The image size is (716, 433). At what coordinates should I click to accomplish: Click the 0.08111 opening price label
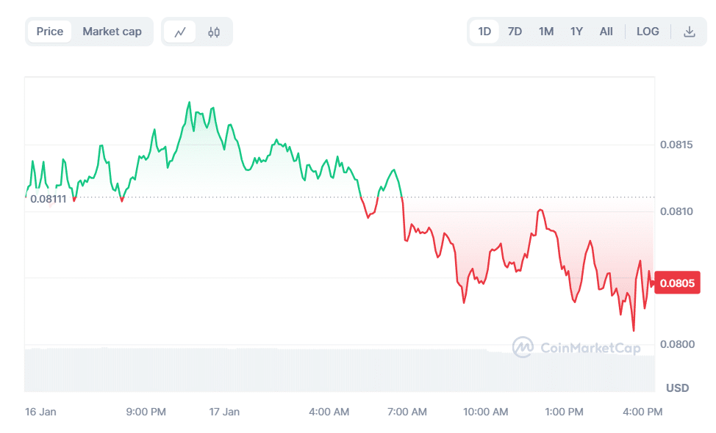point(49,198)
